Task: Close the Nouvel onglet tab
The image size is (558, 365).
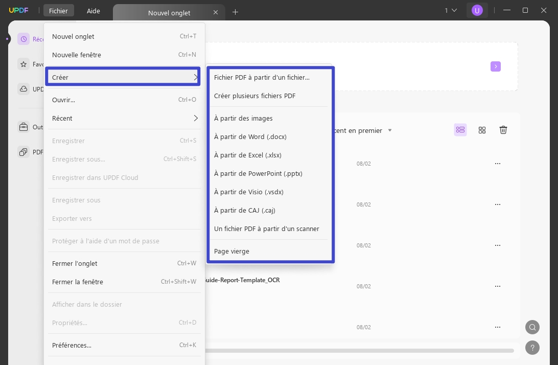Action: click(216, 12)
